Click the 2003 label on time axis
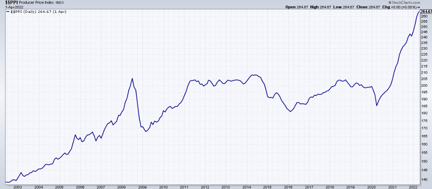Screen dimensions: 432x189 point(17,186)
